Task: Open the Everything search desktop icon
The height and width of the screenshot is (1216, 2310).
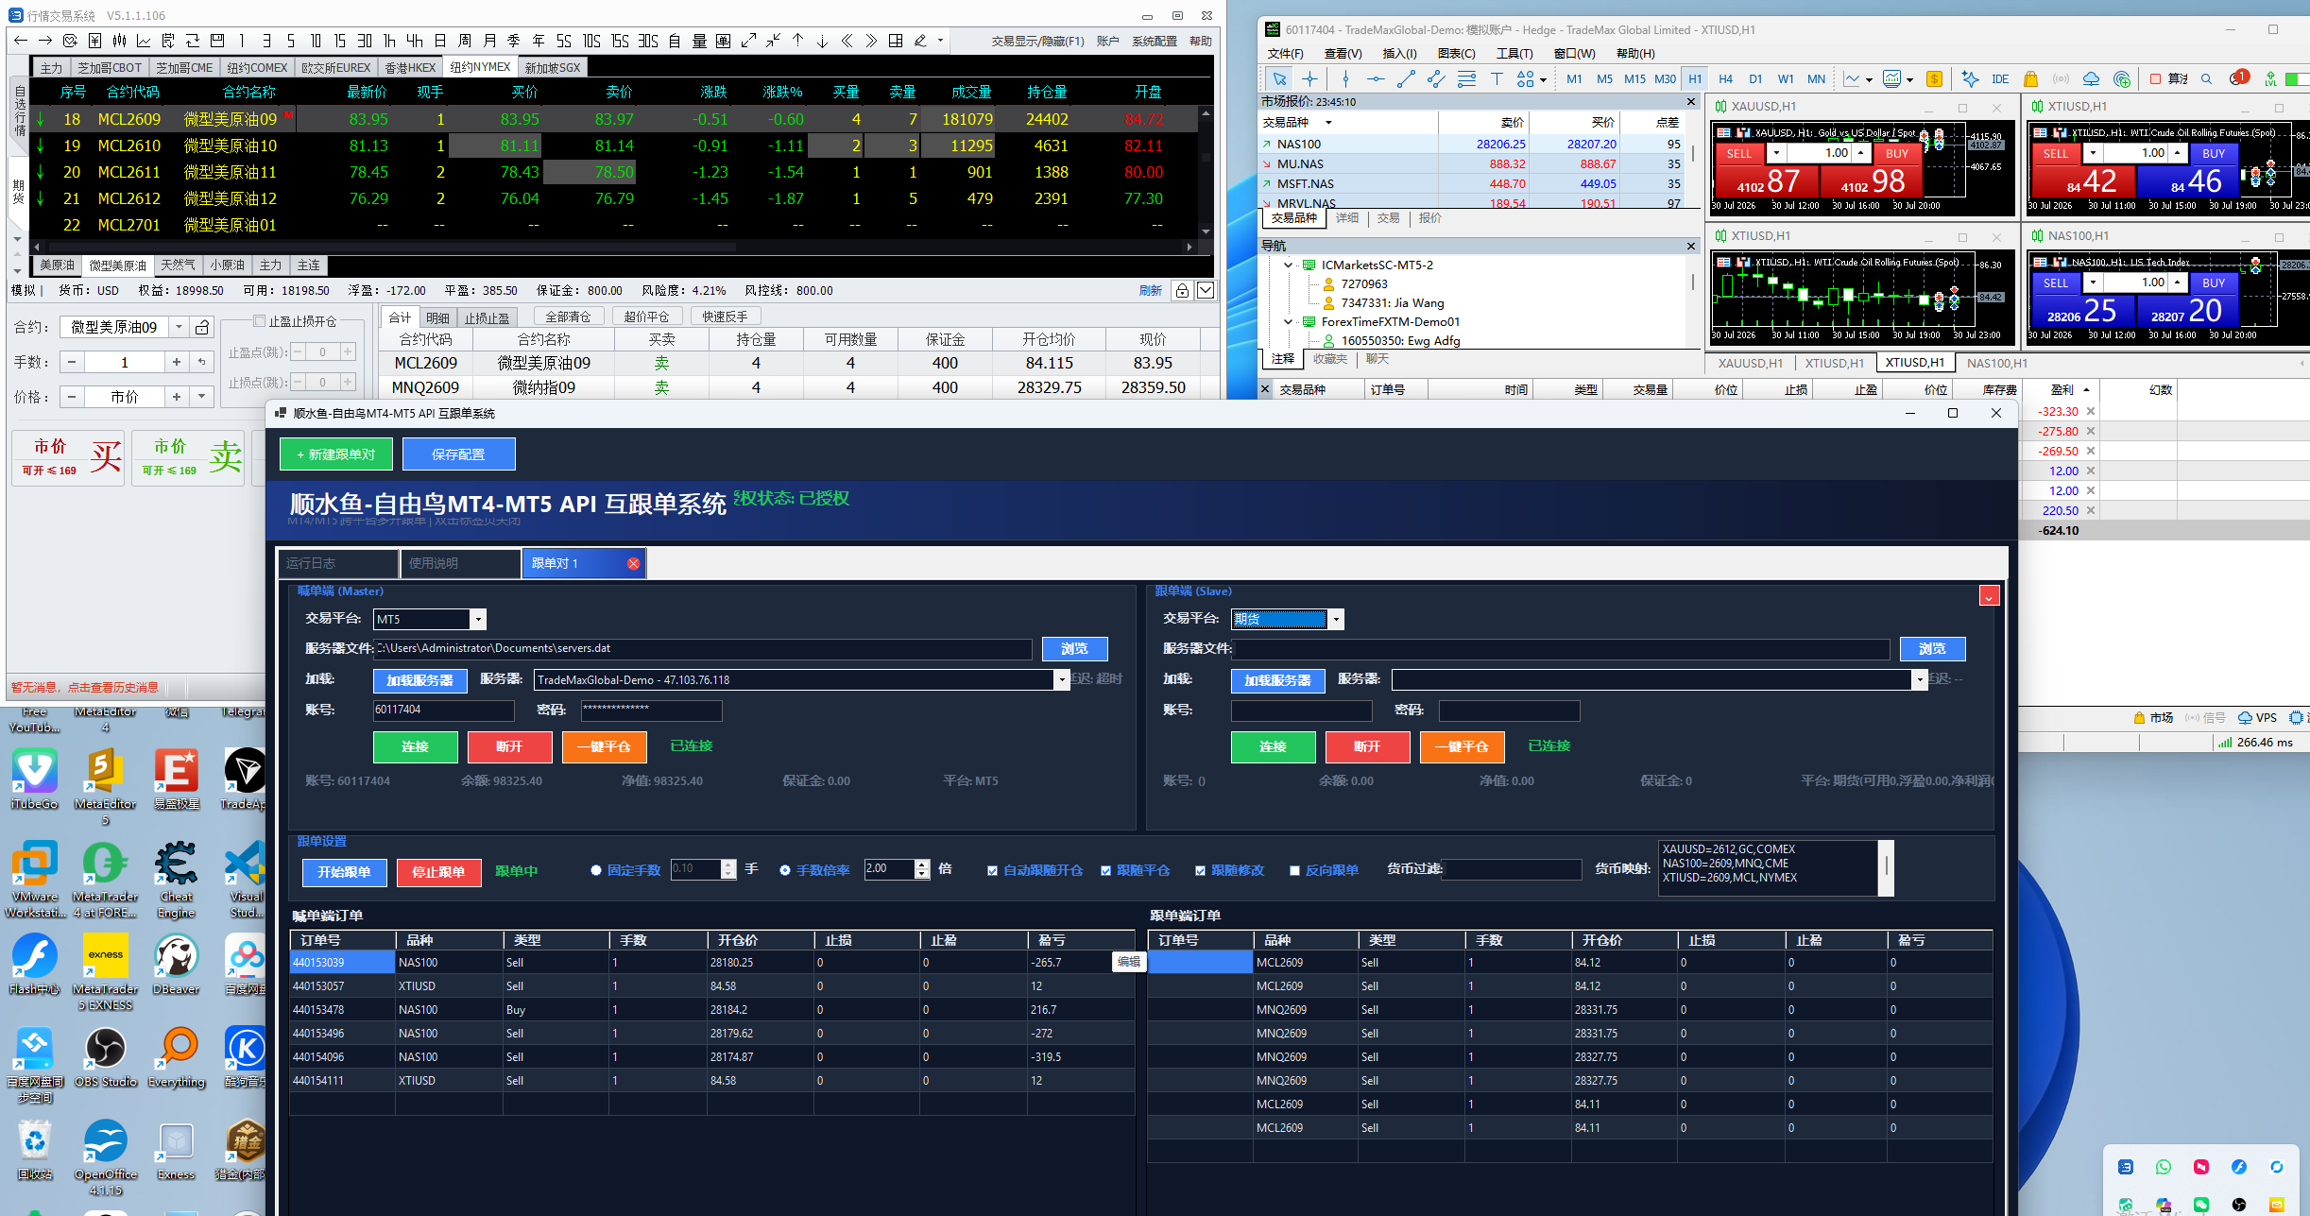Action: click(x=177, y=1057)
